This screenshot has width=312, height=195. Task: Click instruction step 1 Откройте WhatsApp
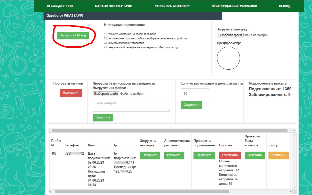pyautogui.click(x=130, y=34)
